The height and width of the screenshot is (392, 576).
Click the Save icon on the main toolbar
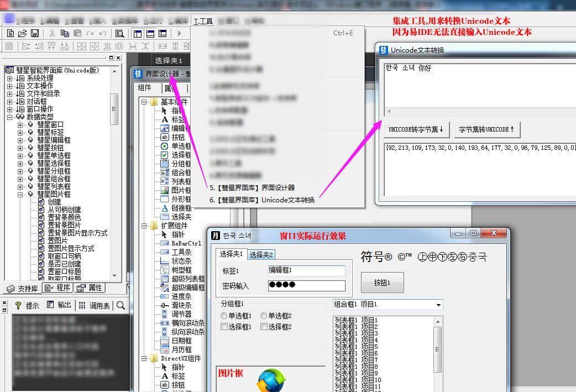click(34, 33)
